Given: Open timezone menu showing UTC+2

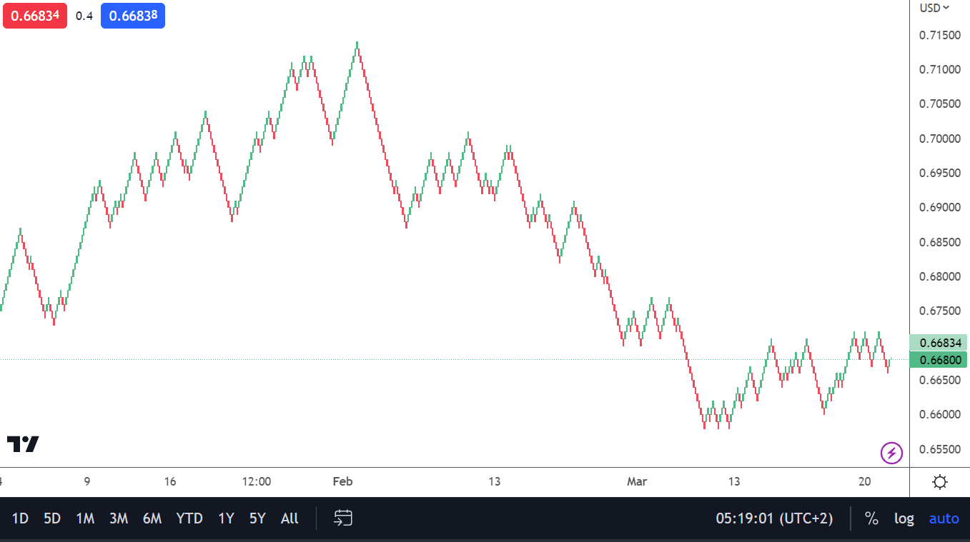Looking at the screenshot, I should 774,518.
